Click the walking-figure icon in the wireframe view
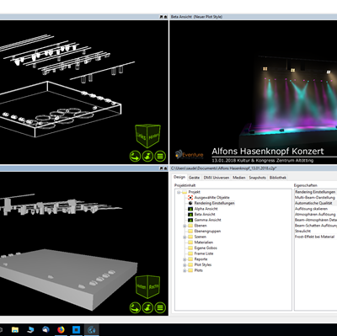This screenshot has width=337, height=336. tap(147, 156)
